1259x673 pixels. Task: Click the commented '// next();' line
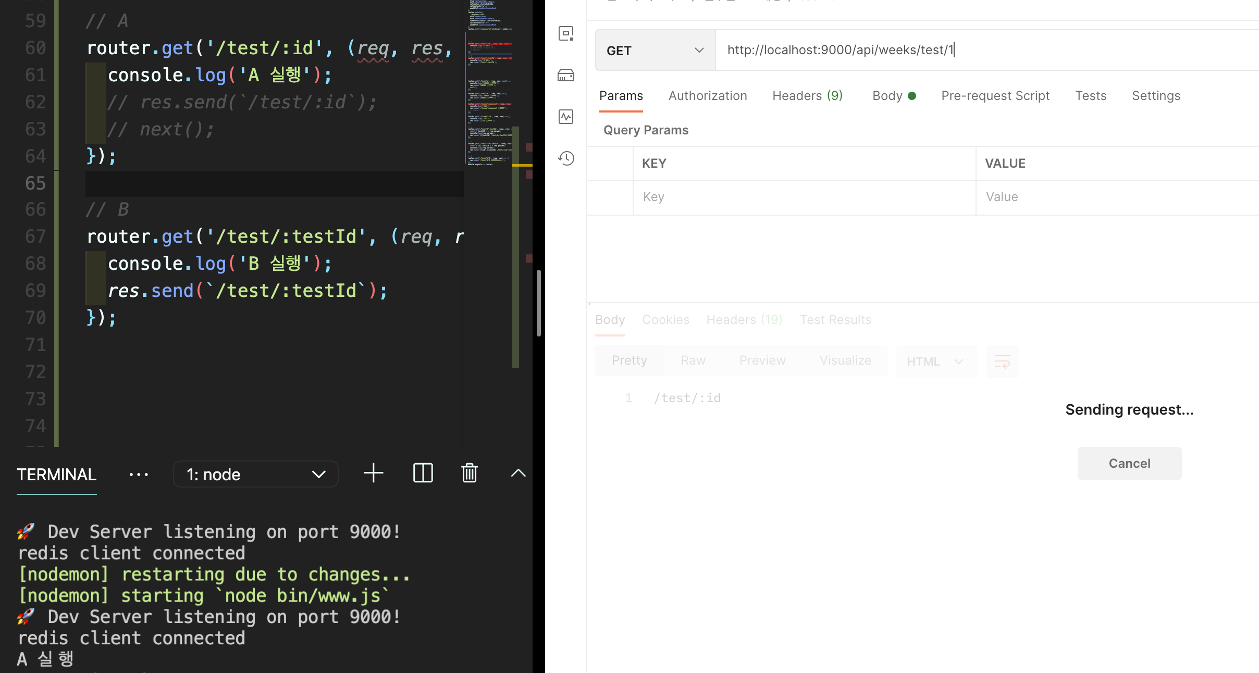[161, 129]
